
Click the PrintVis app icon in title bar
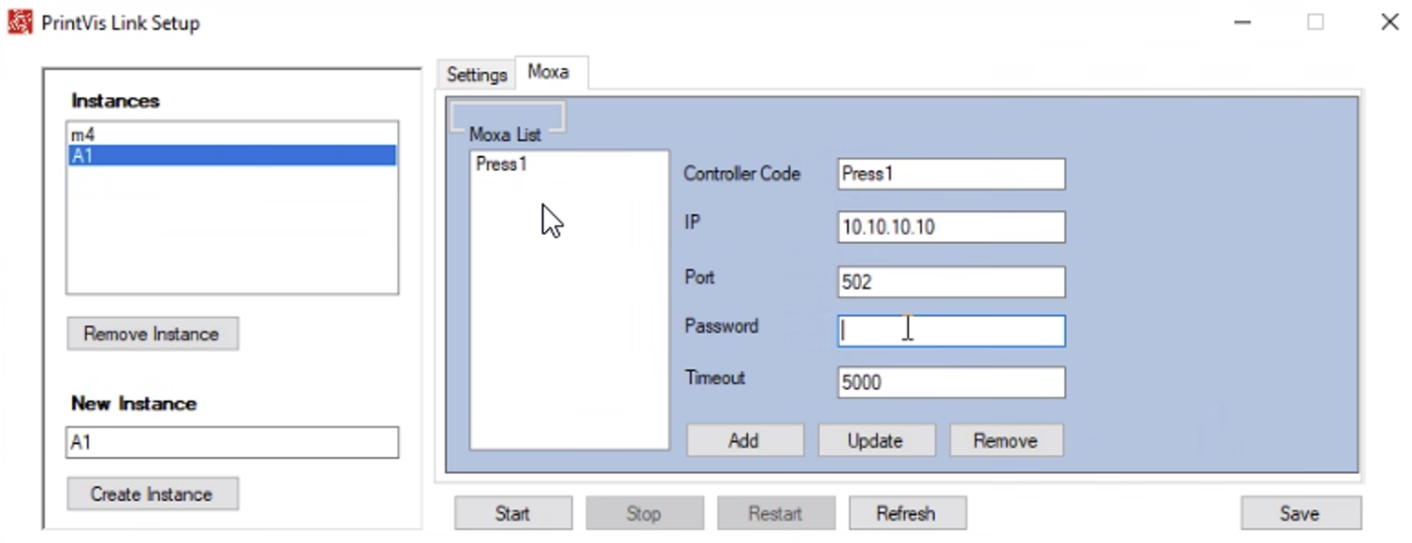pyautogui.click(x=20, y=22)
